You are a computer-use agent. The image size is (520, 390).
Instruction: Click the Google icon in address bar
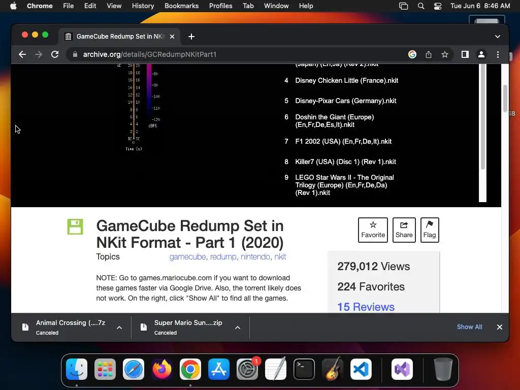pyautogui.click(x=412, y=54)
